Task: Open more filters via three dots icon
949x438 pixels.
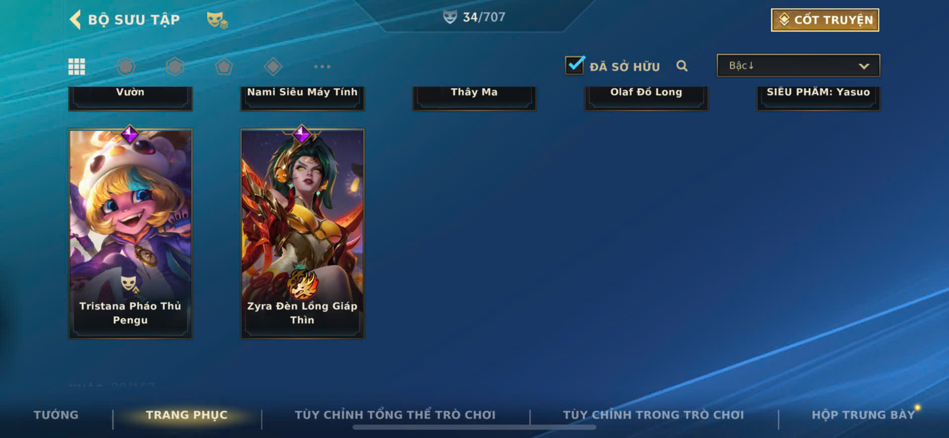Action: 322,66
